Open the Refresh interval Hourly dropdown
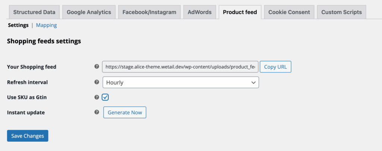Viewport: 382px width, 151px height. tap(181, 83)
